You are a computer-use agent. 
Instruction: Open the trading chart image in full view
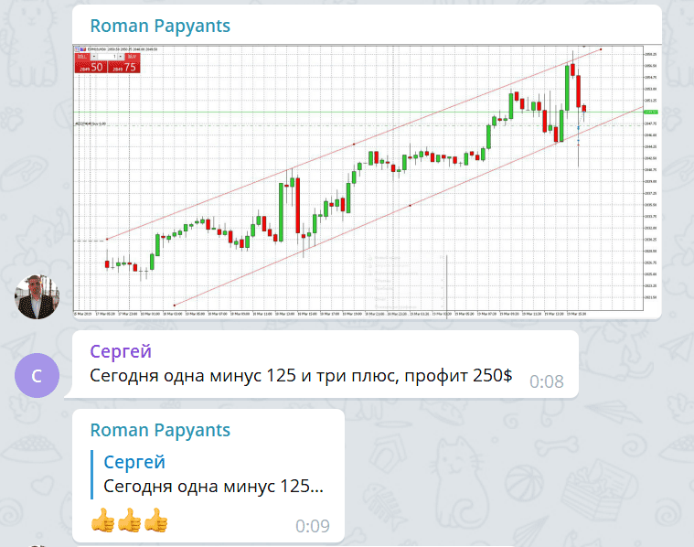pos(366,183)
